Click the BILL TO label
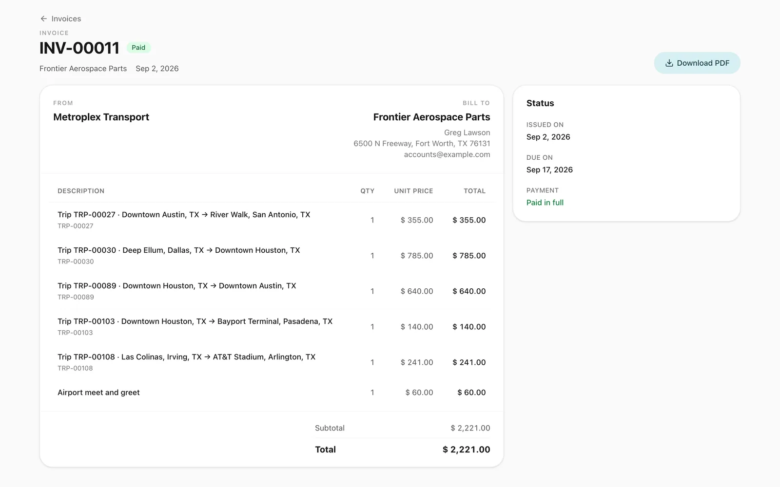The width and height of the screenshot is (780, 487). [x=476, y=103]
